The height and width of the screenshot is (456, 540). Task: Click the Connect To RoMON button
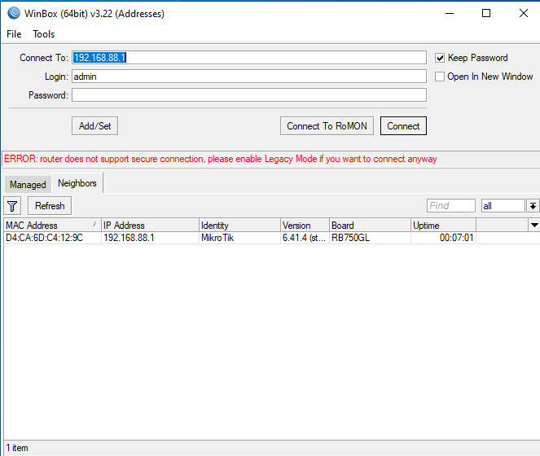[x=327, y=126]
